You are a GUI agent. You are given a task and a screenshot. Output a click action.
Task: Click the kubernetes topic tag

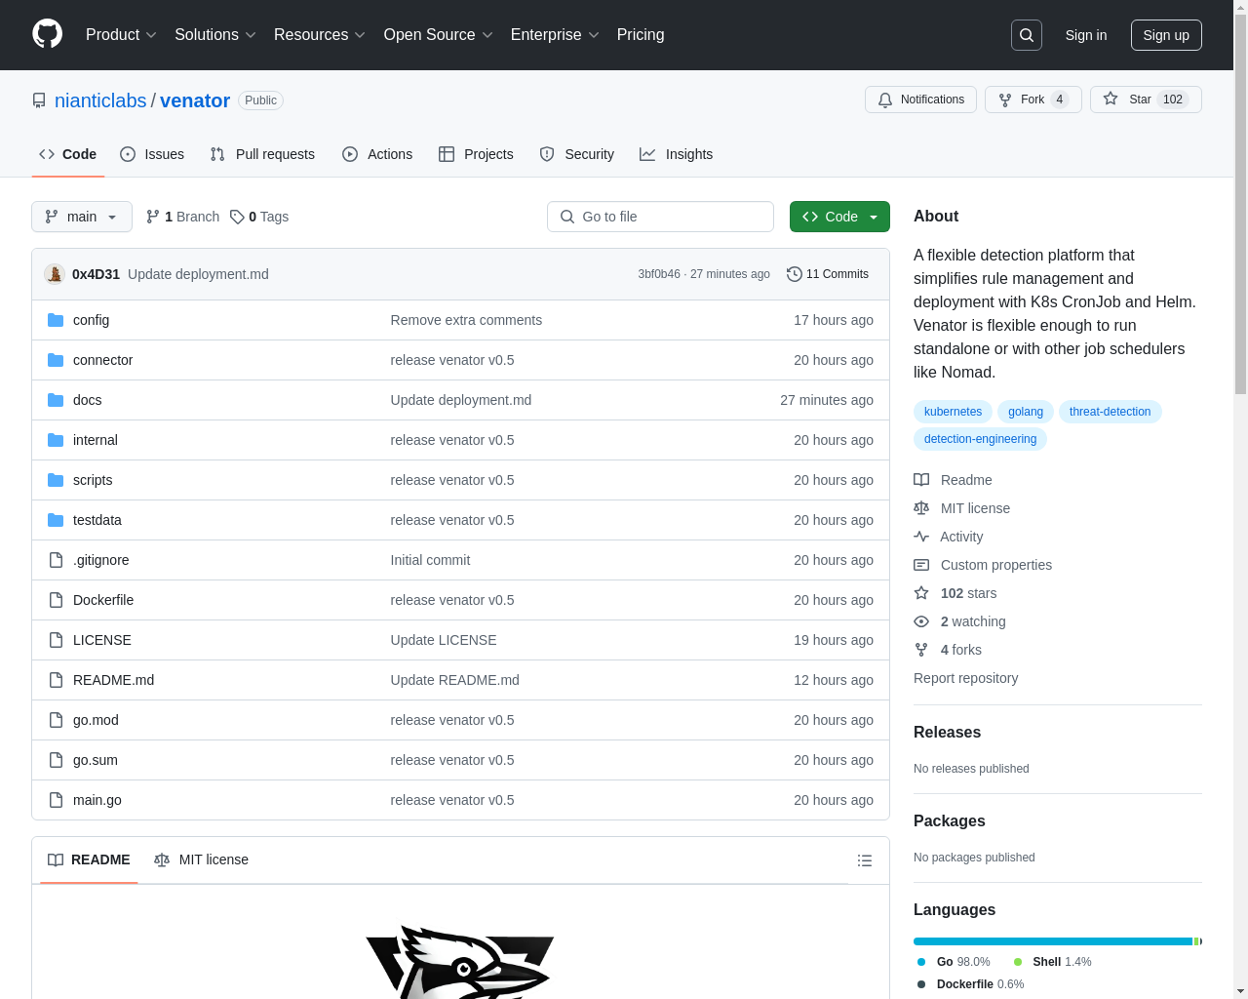coord(953,412)
